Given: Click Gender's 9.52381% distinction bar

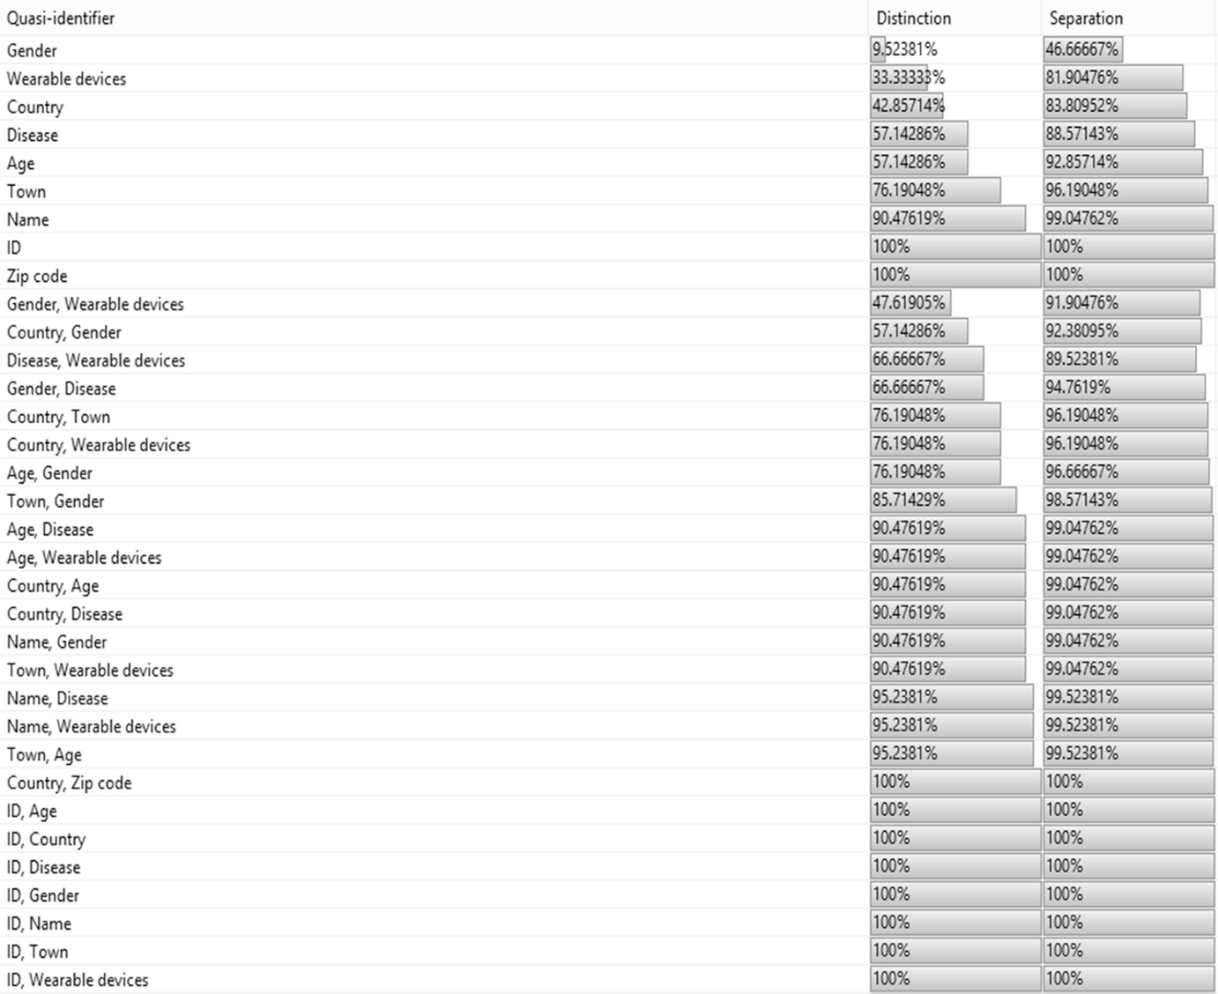Looking at the screenshot, I should point(879,49).
